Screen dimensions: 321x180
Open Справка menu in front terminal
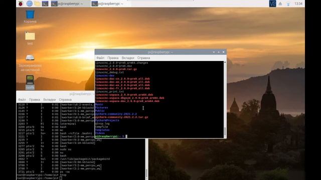click(x=143, y=58)
